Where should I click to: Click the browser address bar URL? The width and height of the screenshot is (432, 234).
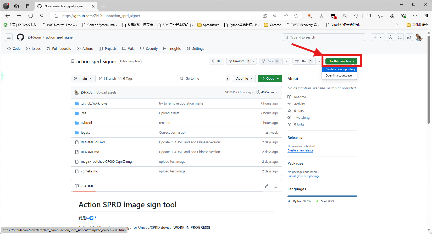click(x=101, y=16)
